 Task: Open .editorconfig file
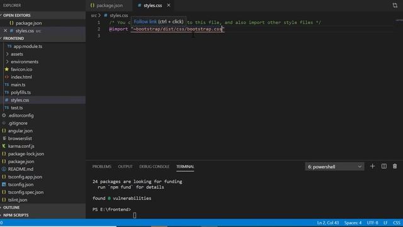21,115
